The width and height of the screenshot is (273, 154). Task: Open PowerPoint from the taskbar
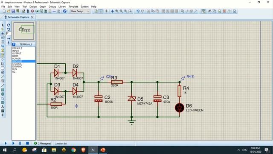103,150
